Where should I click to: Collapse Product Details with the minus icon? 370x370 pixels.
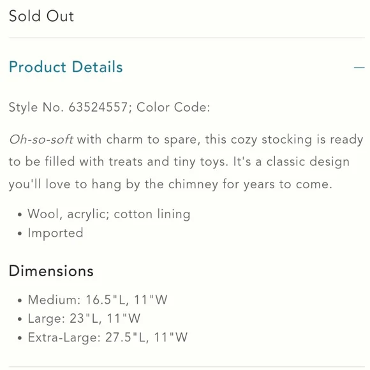[359, 68]
